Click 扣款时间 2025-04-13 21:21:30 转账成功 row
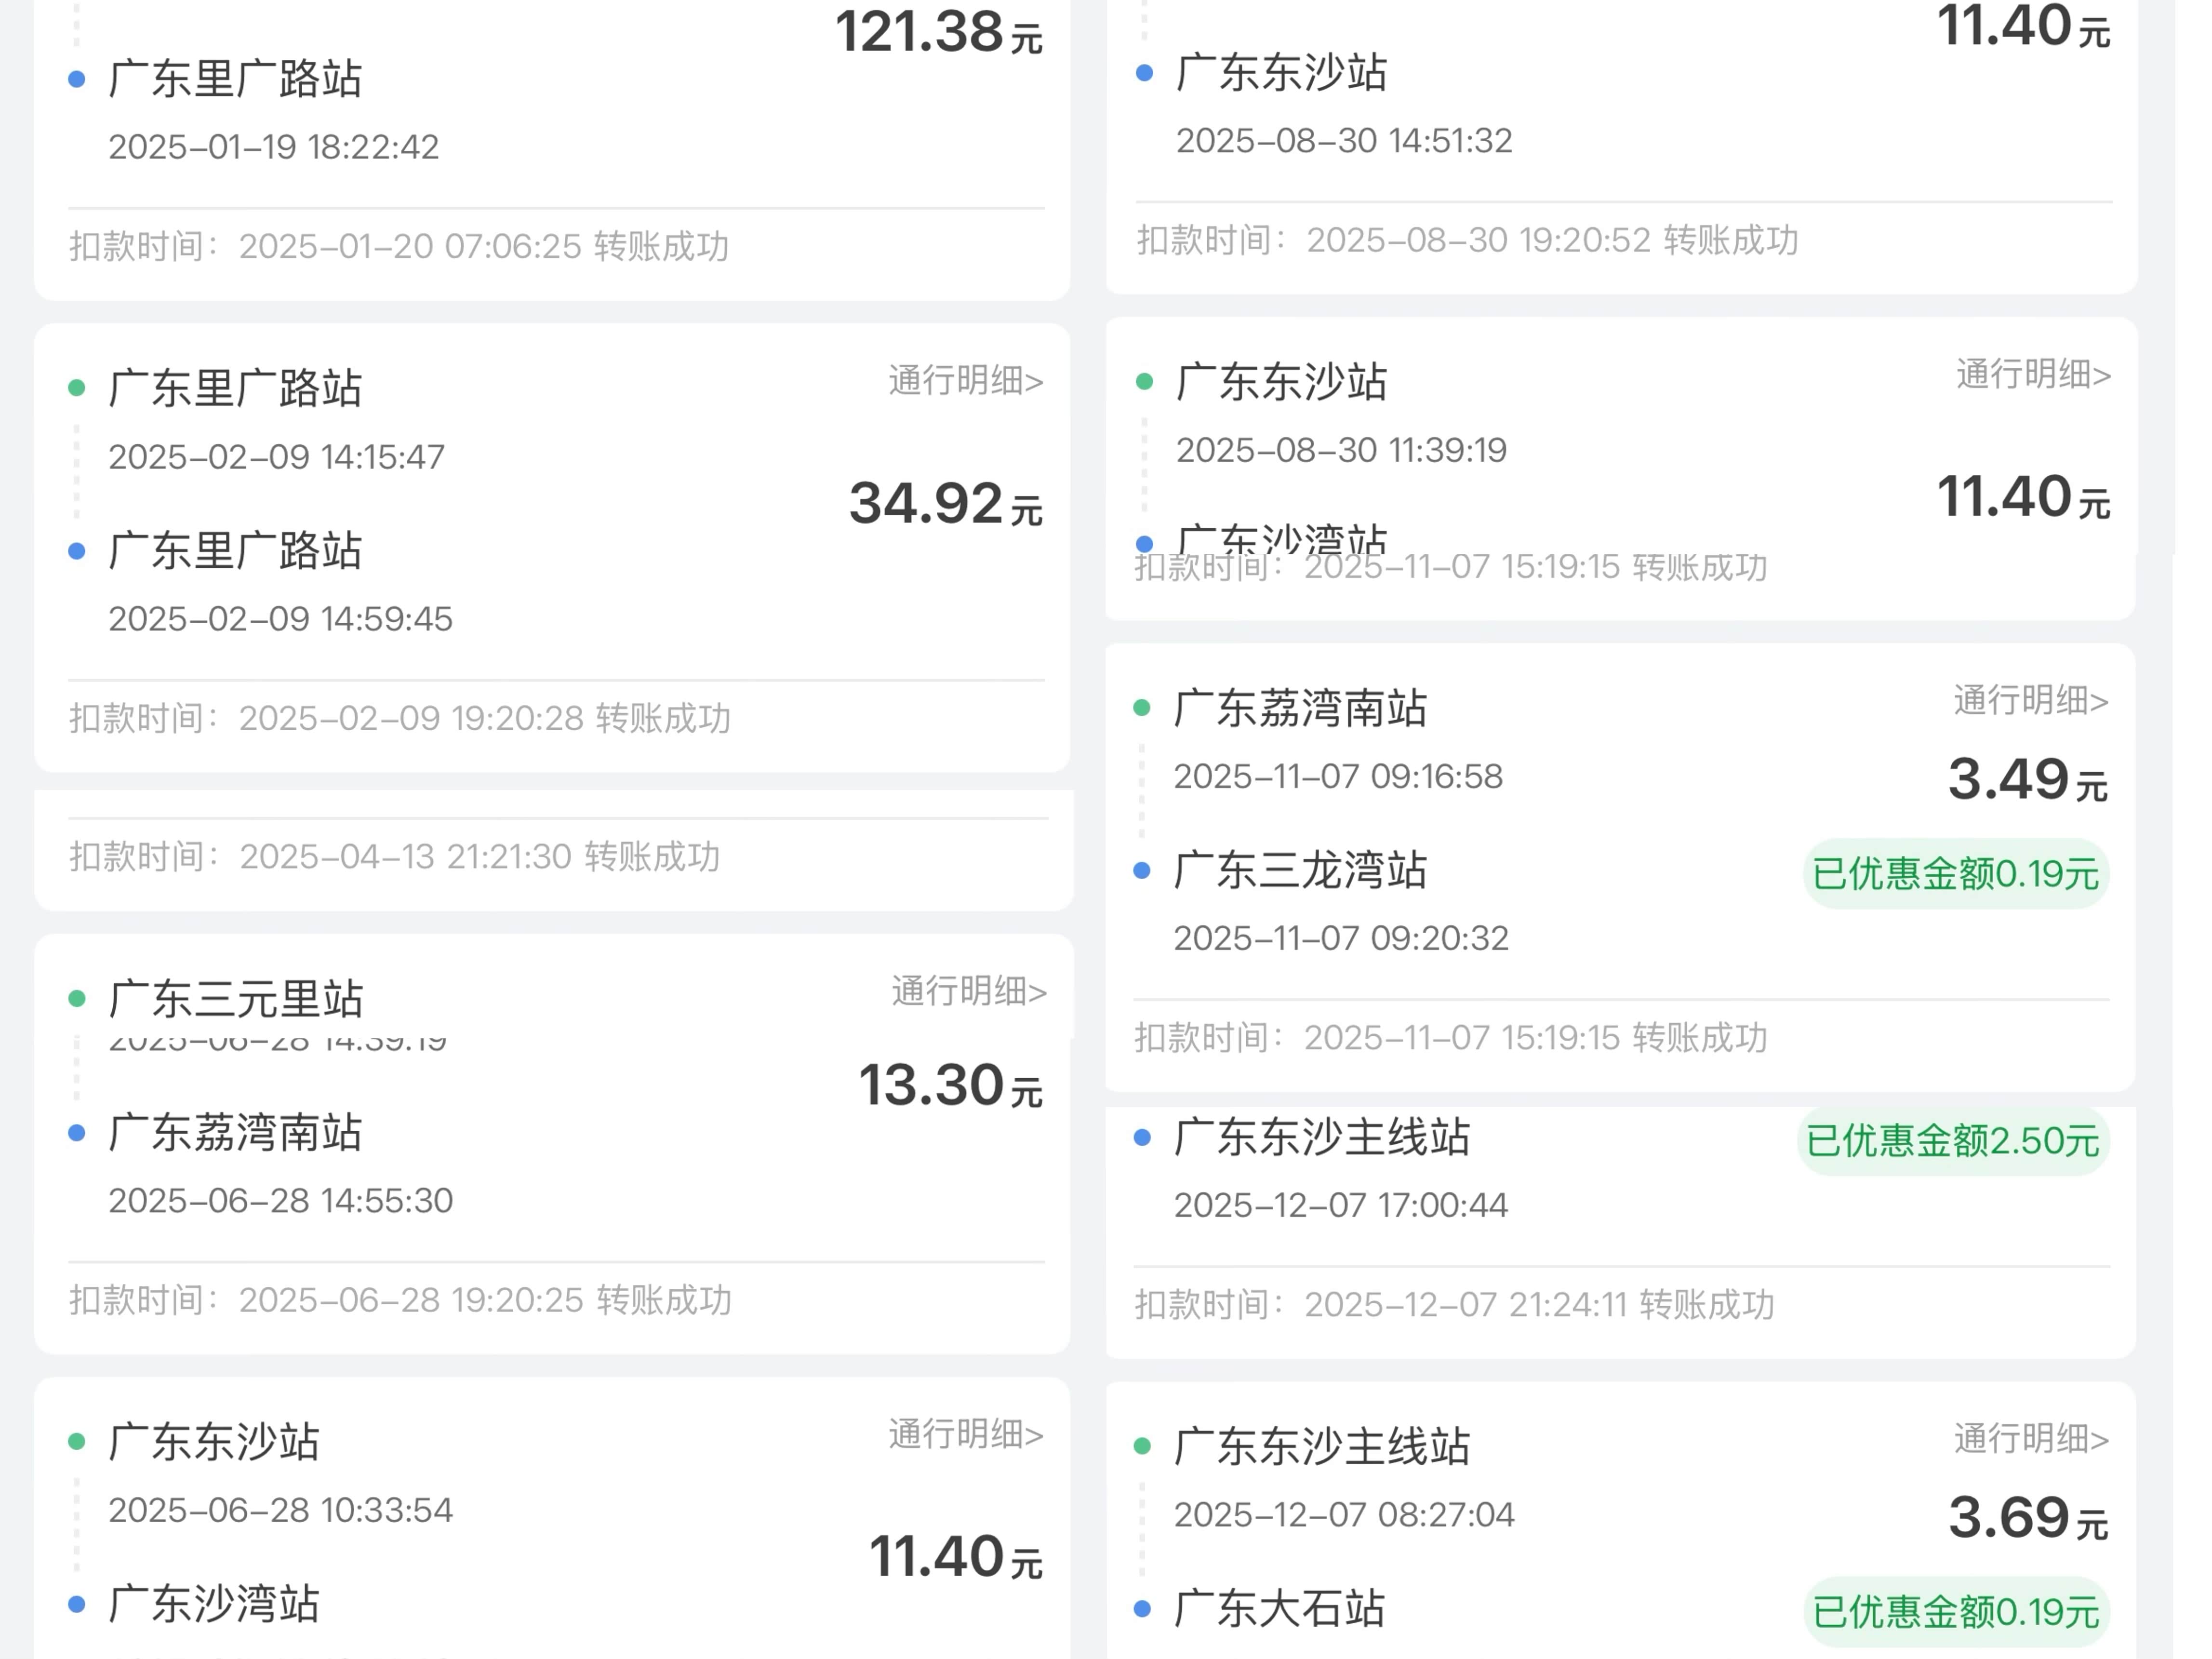This screenshot has height=1659, width=2212. pyautogui.click(x=395, y=857)
